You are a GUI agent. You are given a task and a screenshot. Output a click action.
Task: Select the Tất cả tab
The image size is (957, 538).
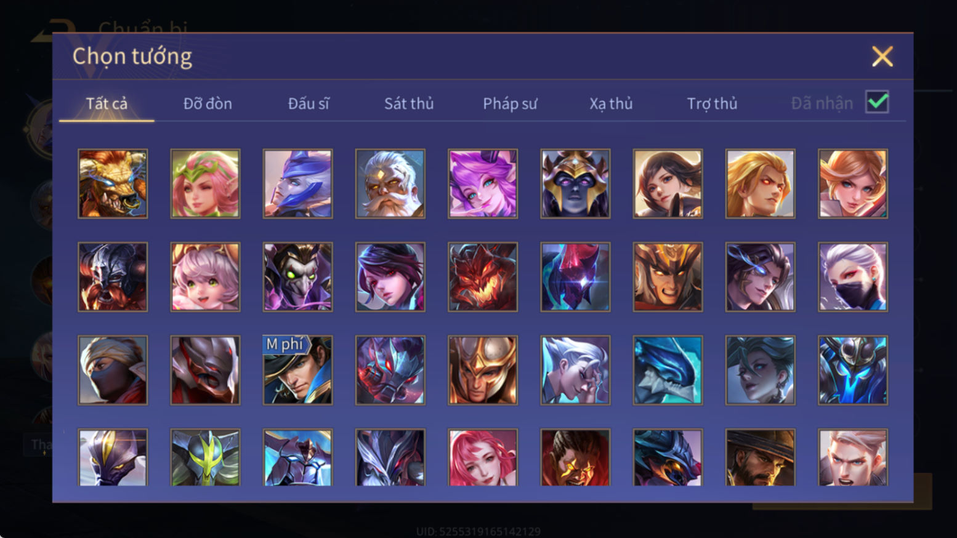(107, 103)
